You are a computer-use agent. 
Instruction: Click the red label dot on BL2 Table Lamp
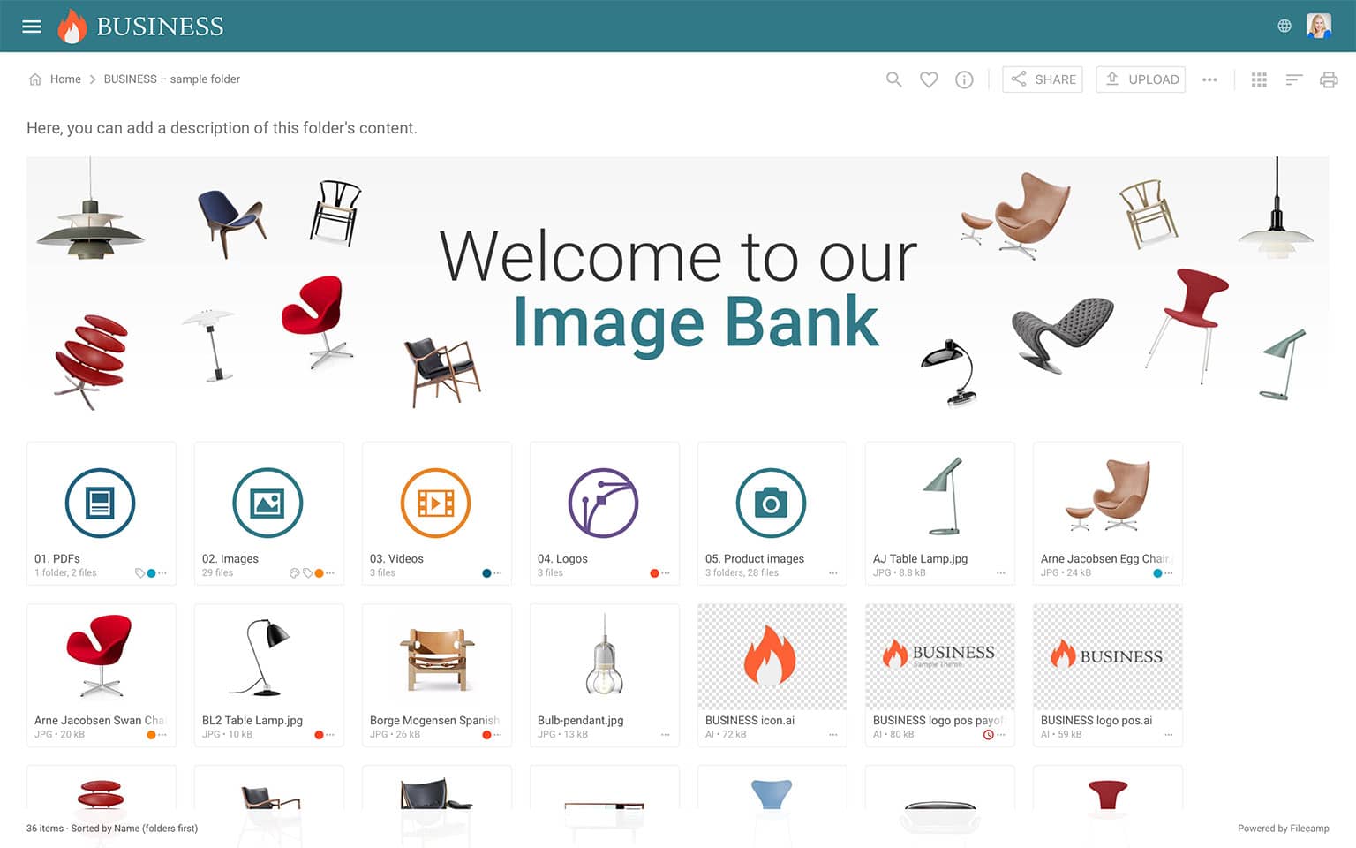point(319,735)
